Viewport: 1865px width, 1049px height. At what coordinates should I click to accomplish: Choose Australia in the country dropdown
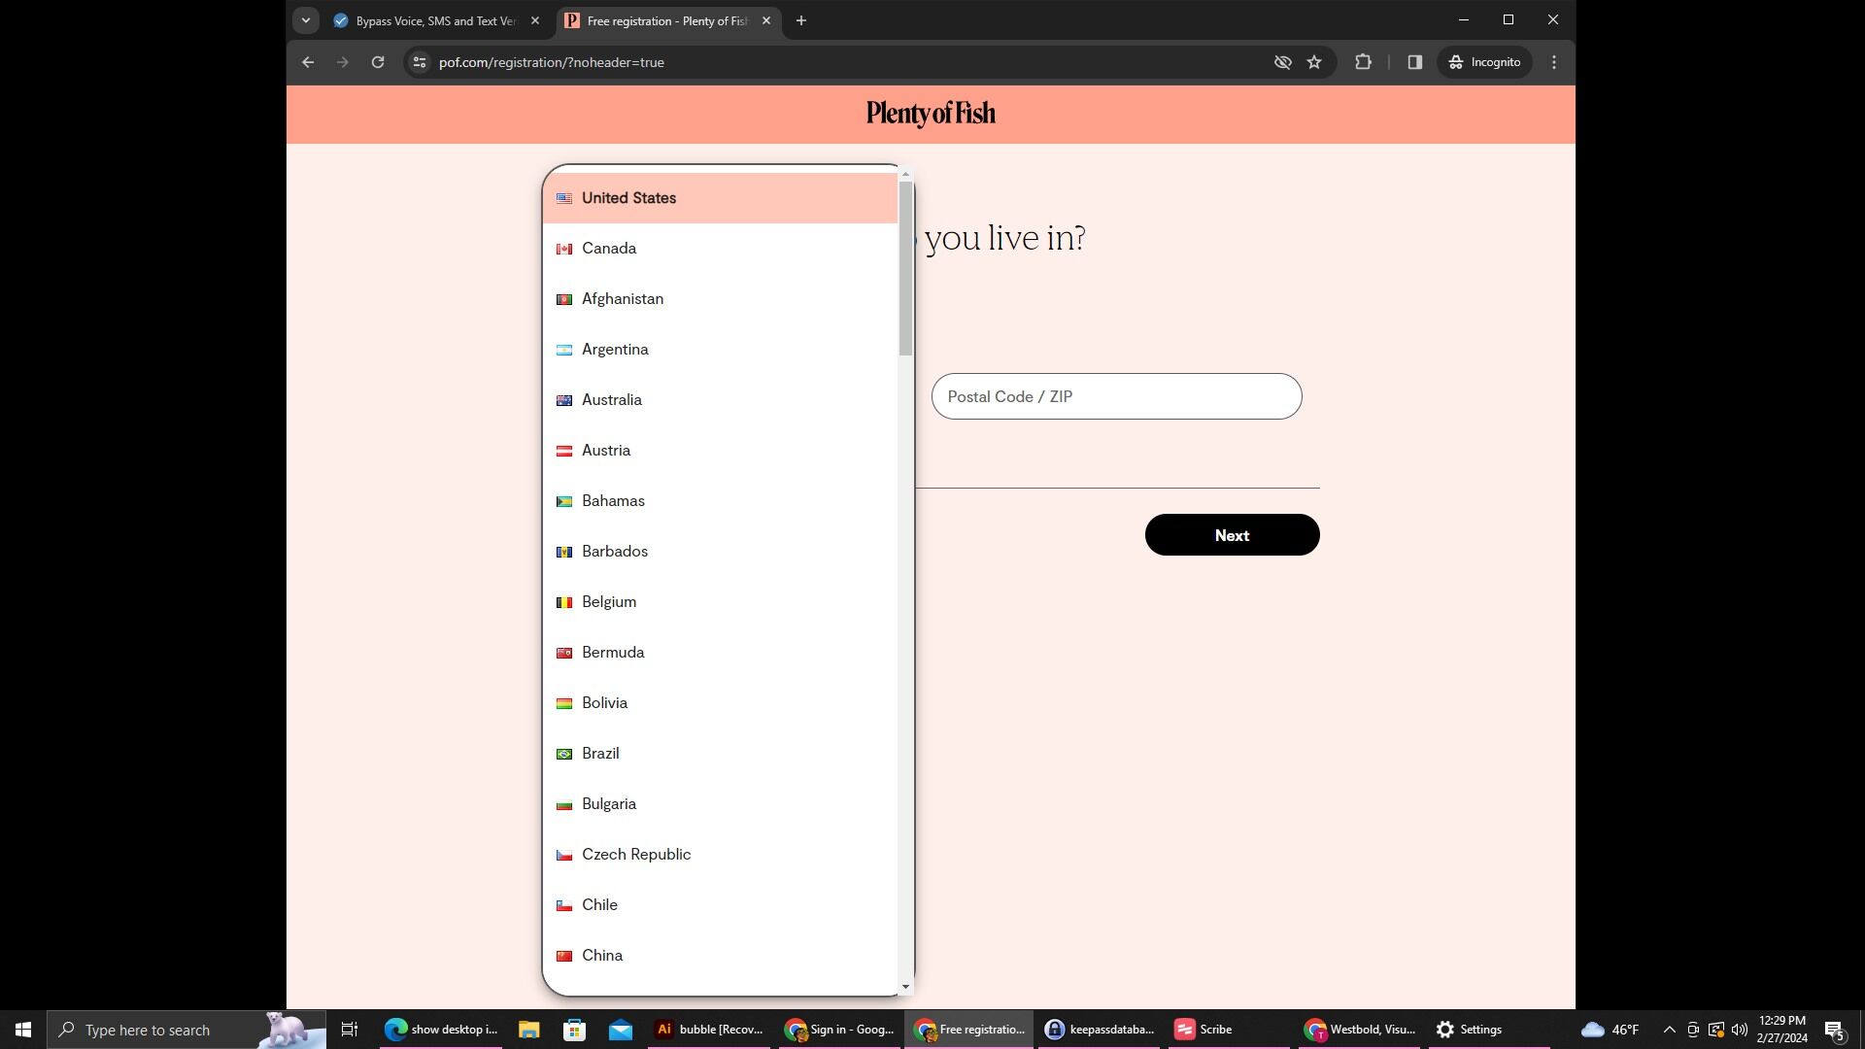(x=611, y=400)
